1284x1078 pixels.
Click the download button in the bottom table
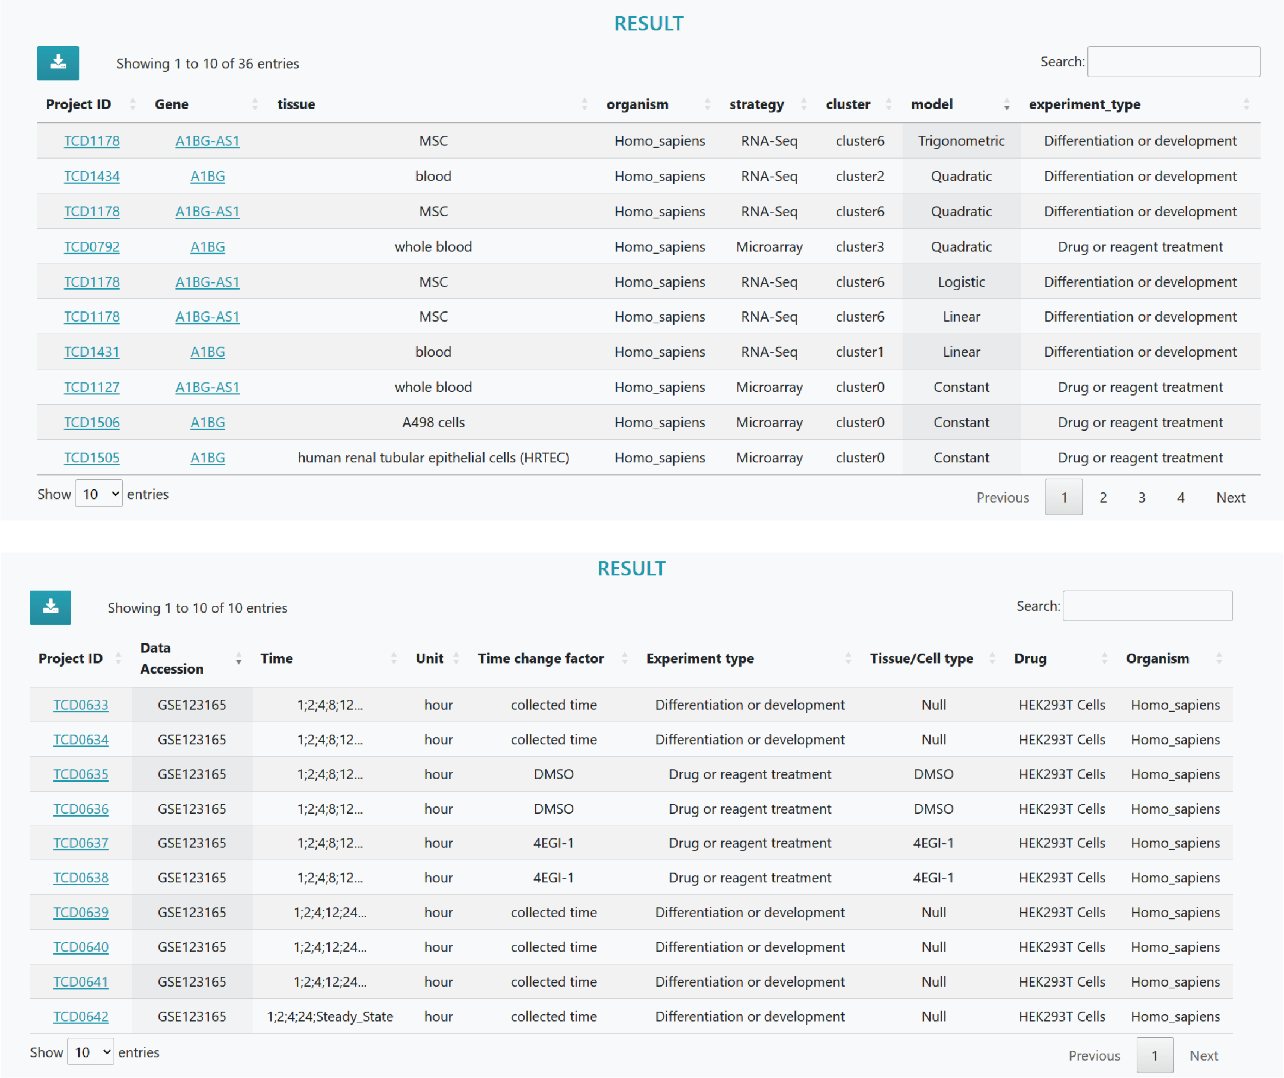coord(50,607)
